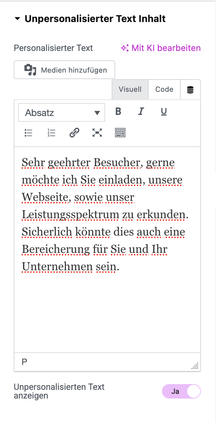This screenshot has width=216, height=422.
Task: Show the extra toolbar row
Action: pyautogui.click(x=120, y=133)
